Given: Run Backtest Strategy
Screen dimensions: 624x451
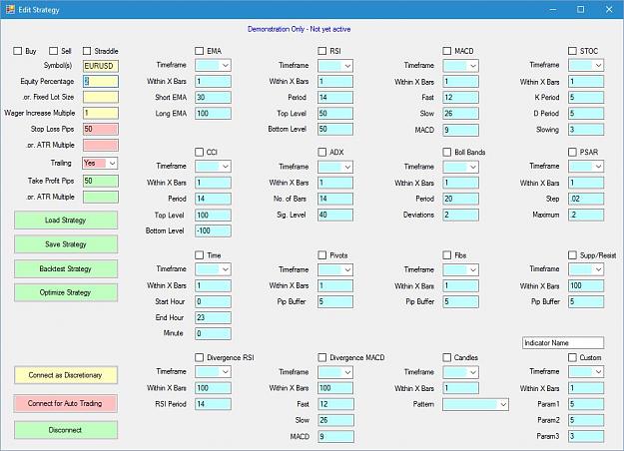Looking at the screenshot, I should pos(66,268).
